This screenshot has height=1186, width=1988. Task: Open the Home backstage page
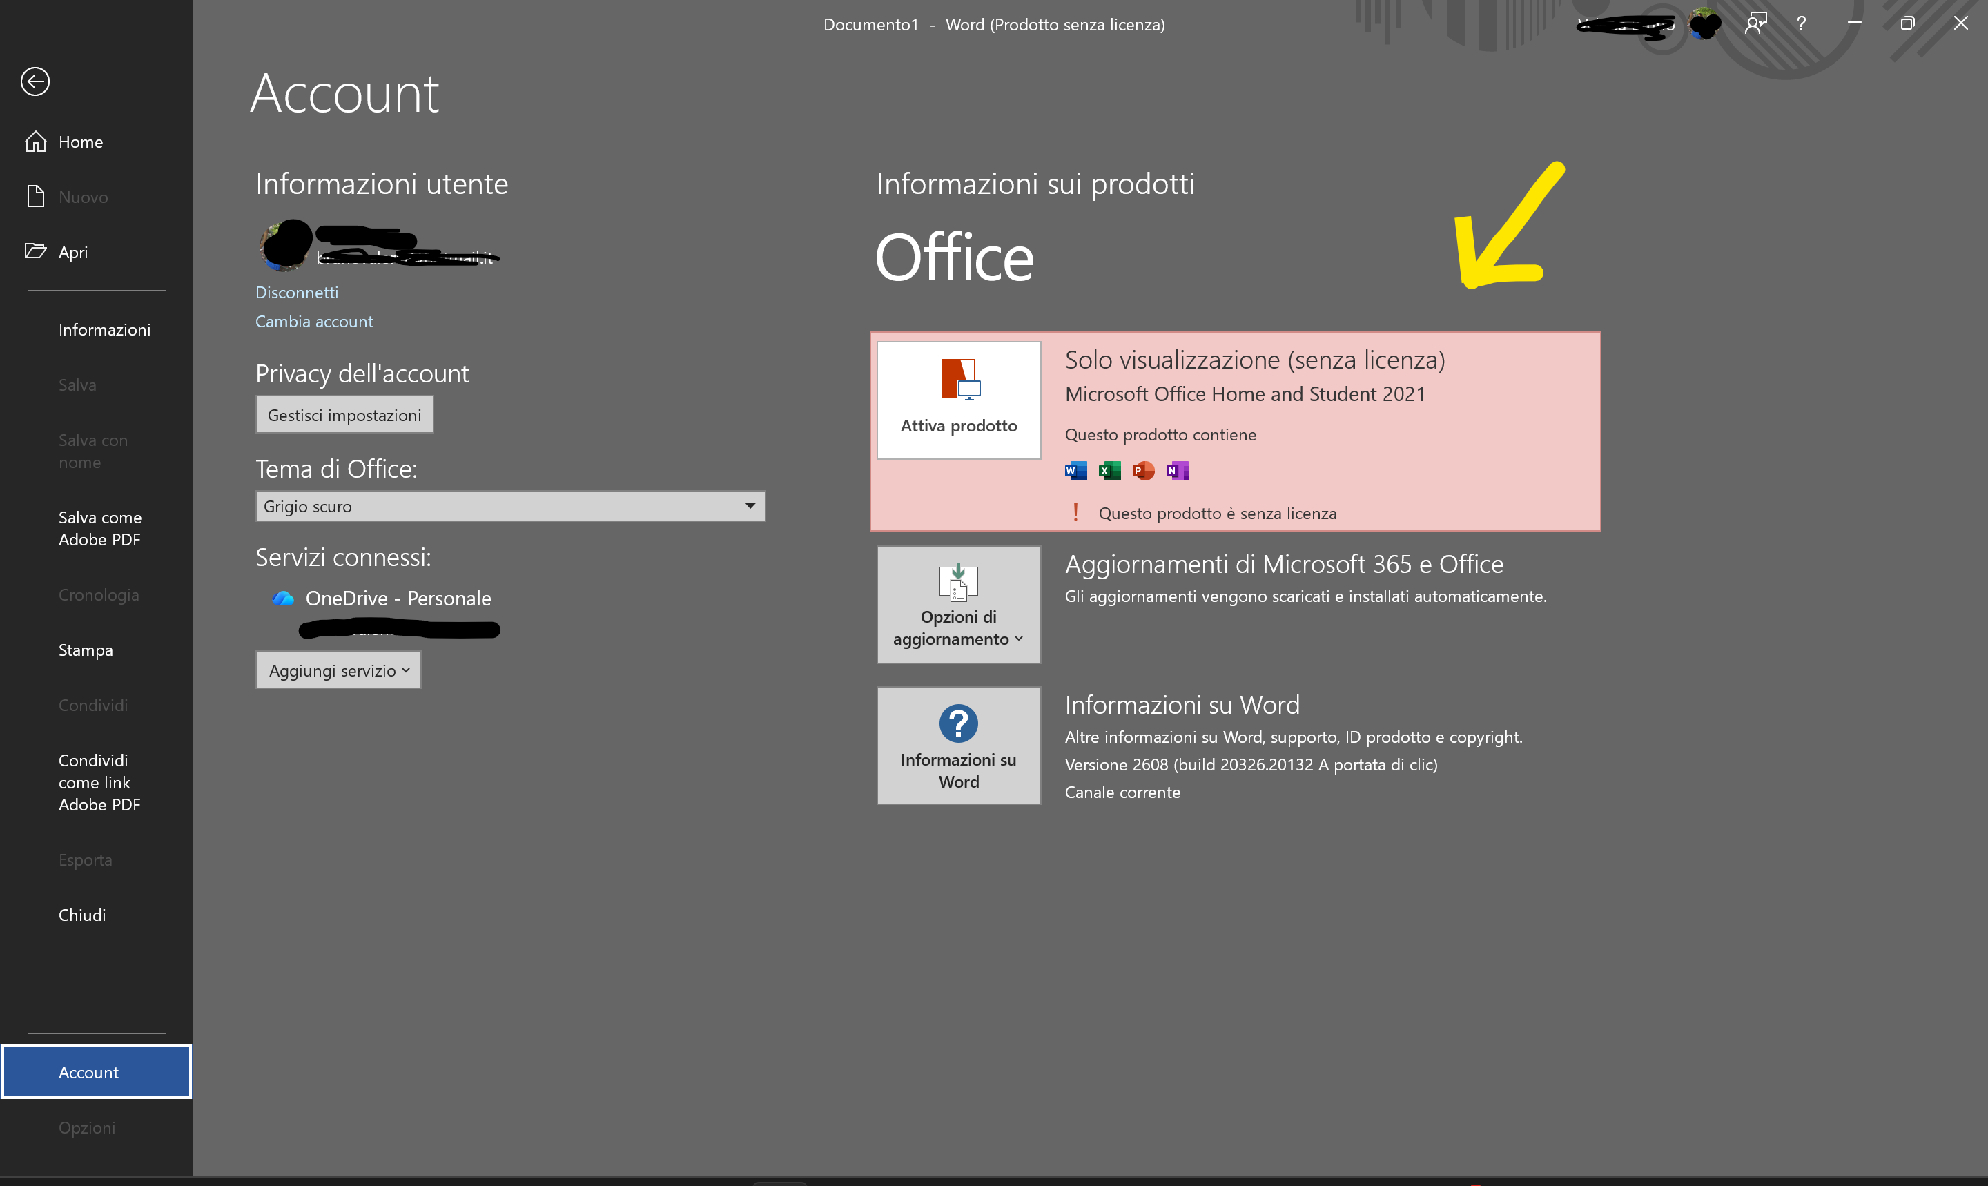[96, 142]
